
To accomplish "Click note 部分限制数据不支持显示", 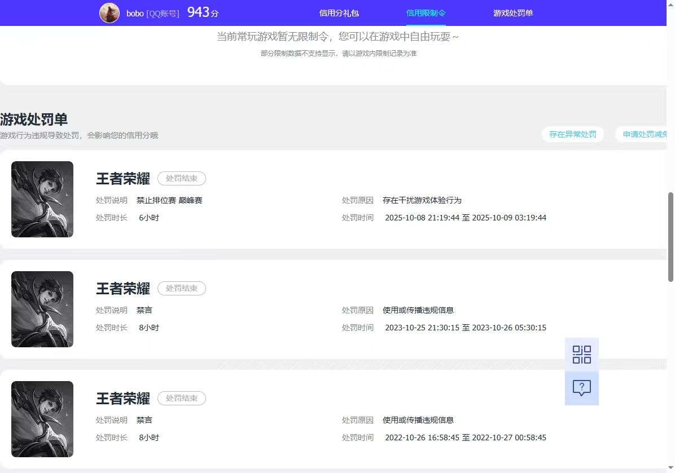I will 339,54.
